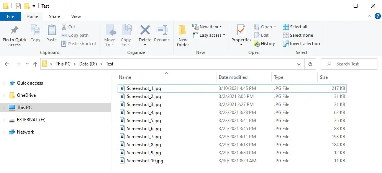Open the Properties ribbon icon
Screen dimensions: 382x173
241,30
